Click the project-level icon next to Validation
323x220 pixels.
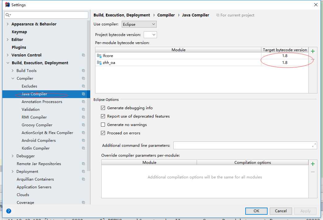[x=83, y=110]
